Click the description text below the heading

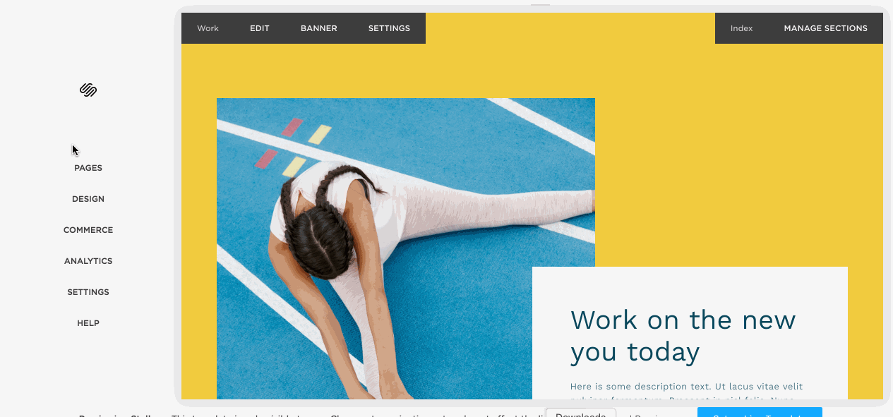tap(686, 392)
